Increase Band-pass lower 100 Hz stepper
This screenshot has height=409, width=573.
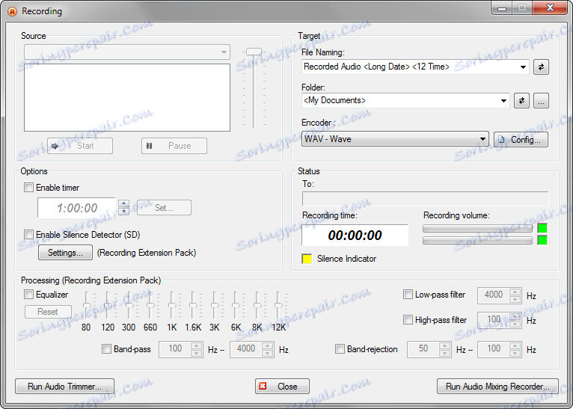click(196, 346)
